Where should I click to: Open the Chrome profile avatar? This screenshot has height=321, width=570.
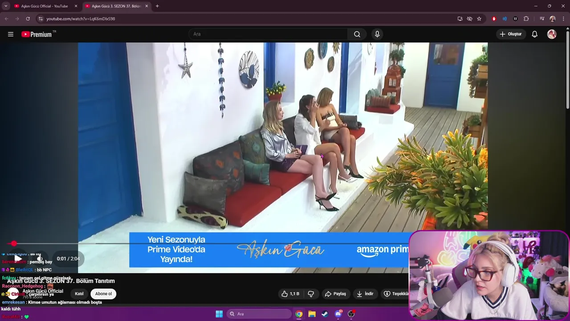pyautogui.click(x=553, y=19)
